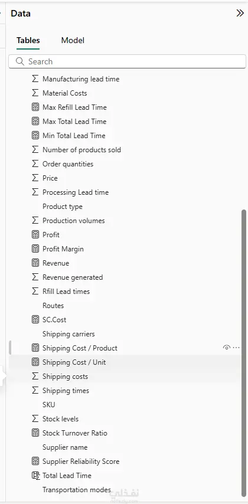Click the calculator icon for Max Refill Lead Time
248x504 pixels.
(35, 107)
